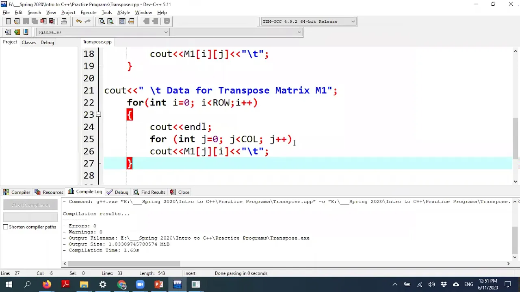
Task: Collapse code fold on line 23
Action: click(98, 115)
